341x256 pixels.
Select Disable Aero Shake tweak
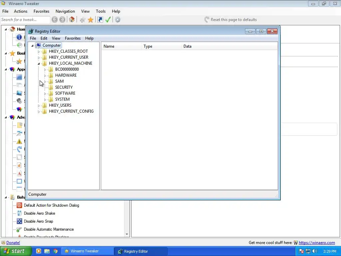39,213
